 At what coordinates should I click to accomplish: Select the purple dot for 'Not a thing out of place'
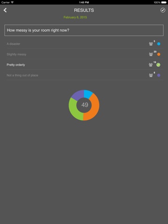pos(159,75)
